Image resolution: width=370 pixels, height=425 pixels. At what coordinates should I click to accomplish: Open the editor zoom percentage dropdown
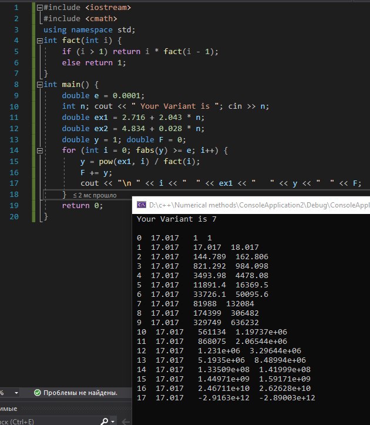tap(16, 393)
